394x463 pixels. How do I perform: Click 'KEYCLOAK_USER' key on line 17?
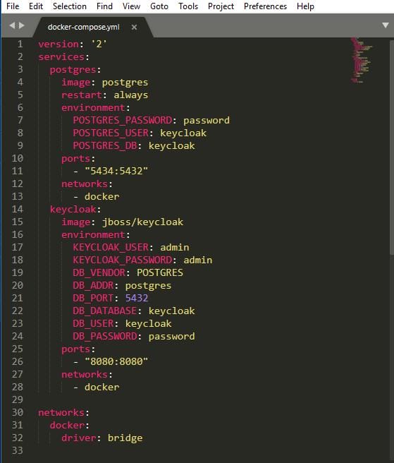[111, 247]
